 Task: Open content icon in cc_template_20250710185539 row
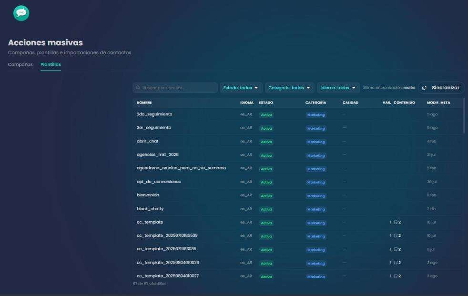click(x=396, y=236)
